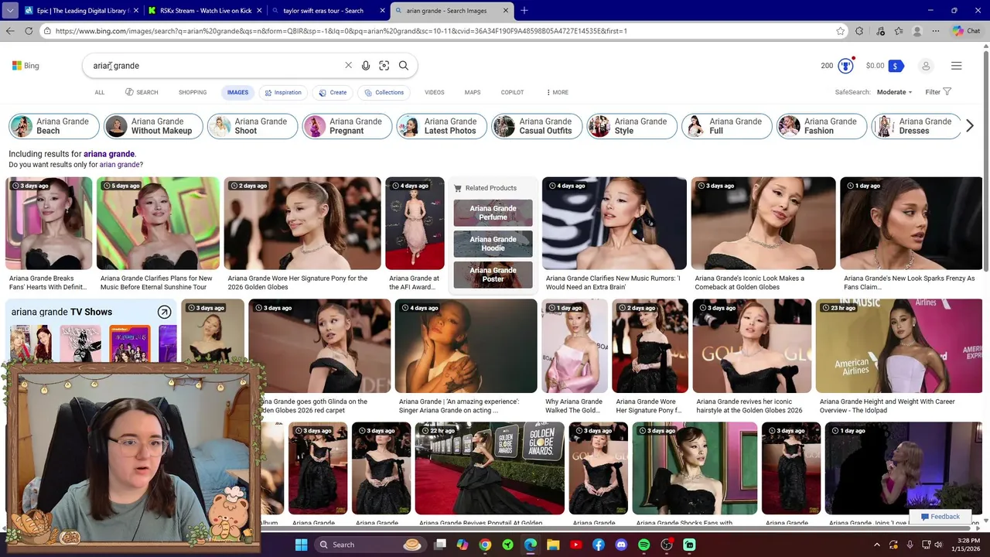
Task: Refresh the page
Action: [x=29, y=31]
